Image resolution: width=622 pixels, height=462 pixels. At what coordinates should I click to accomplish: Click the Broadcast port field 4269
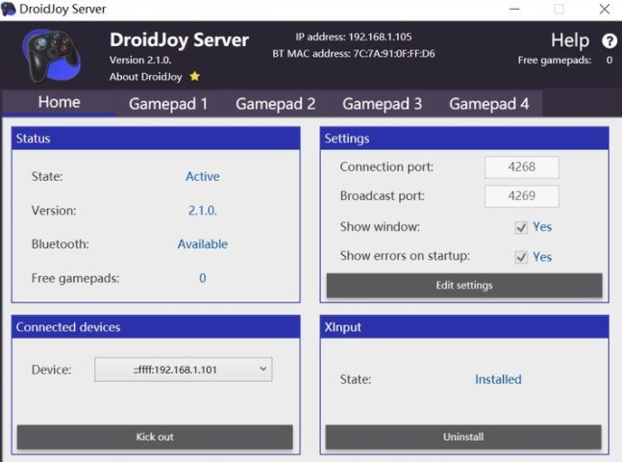click(x=522, y=195)
